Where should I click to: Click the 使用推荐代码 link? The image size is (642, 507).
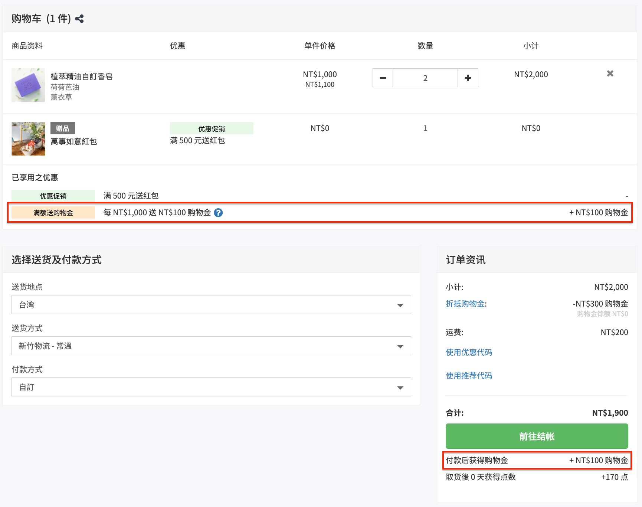point(469,376)
